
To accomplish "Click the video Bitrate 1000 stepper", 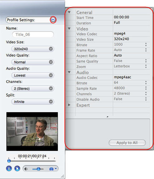I will (146, 45).
